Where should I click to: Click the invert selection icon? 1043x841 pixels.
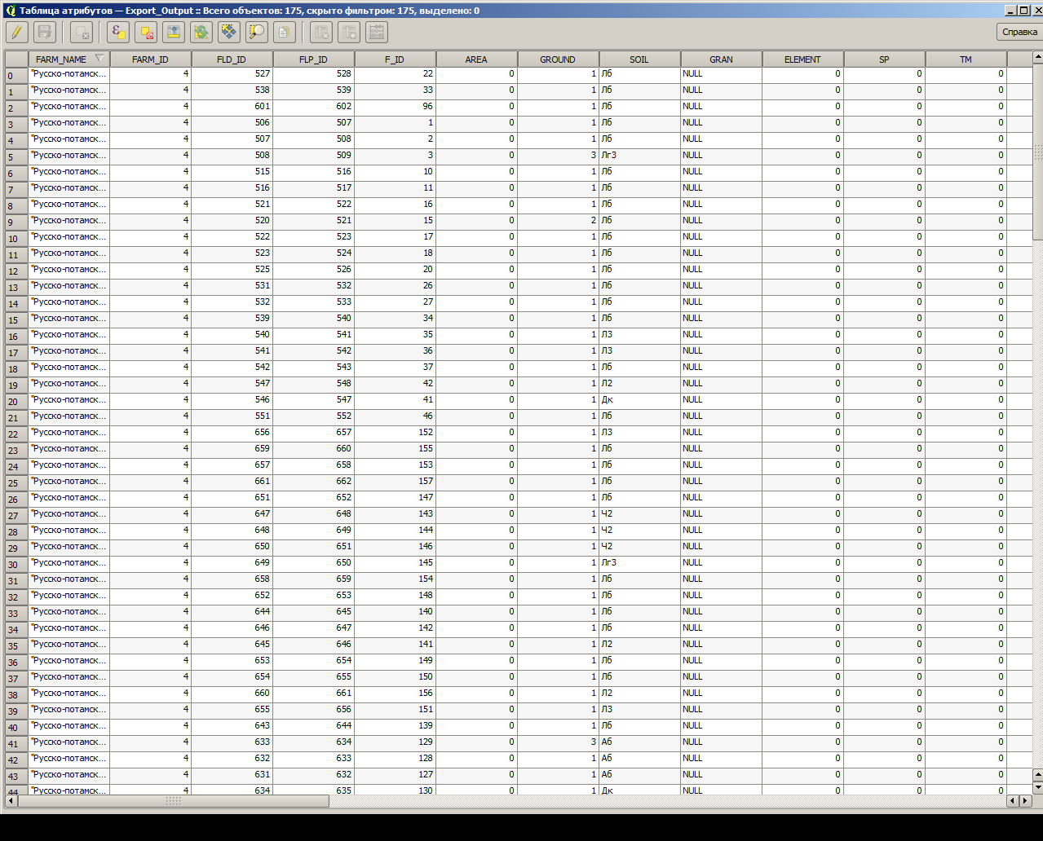point(201,33)
